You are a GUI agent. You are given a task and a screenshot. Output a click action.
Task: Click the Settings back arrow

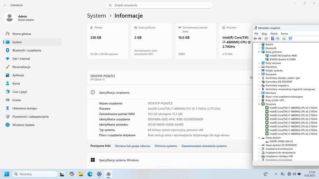point(5,5)
